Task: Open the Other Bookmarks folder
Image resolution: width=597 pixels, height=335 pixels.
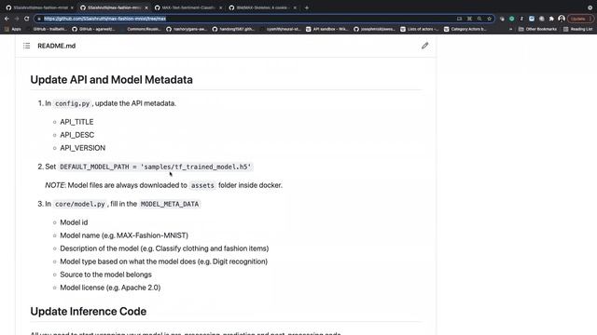Action: (x=537, y=29)
